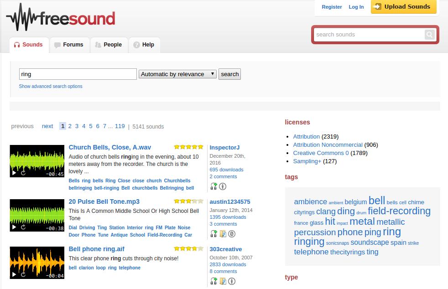
Task: Click the 'soundscape' tag in tag cloud
Action: click(370, 243)
